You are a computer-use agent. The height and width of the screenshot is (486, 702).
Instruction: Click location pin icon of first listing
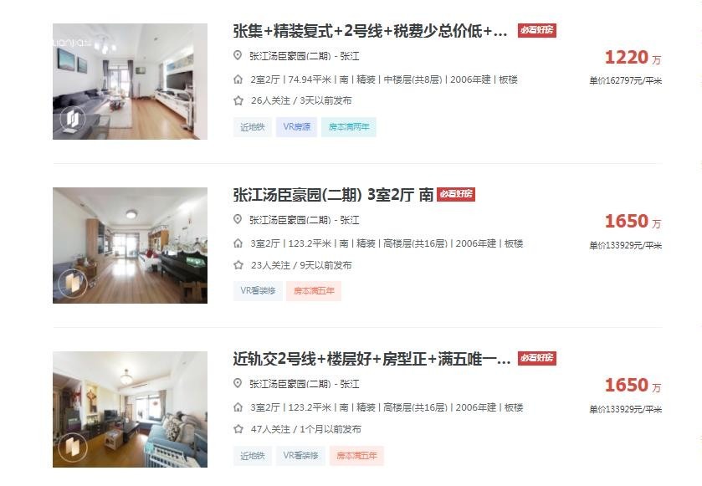pos(238,55)
